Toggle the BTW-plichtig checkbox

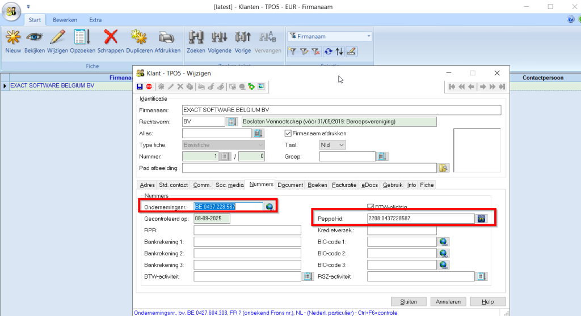coord(371,207)
